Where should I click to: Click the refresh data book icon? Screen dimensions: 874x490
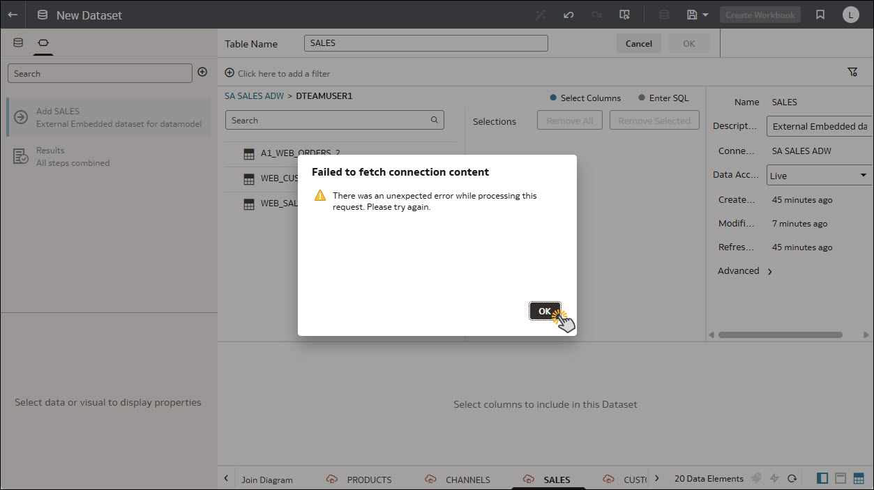point(625,15)
